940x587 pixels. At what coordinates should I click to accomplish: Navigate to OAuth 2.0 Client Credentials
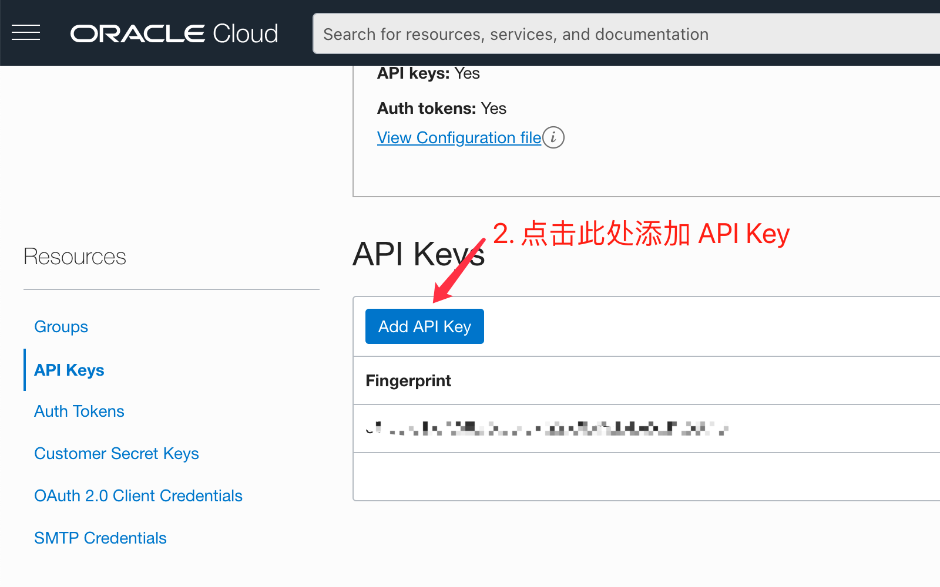pos(138,496)
